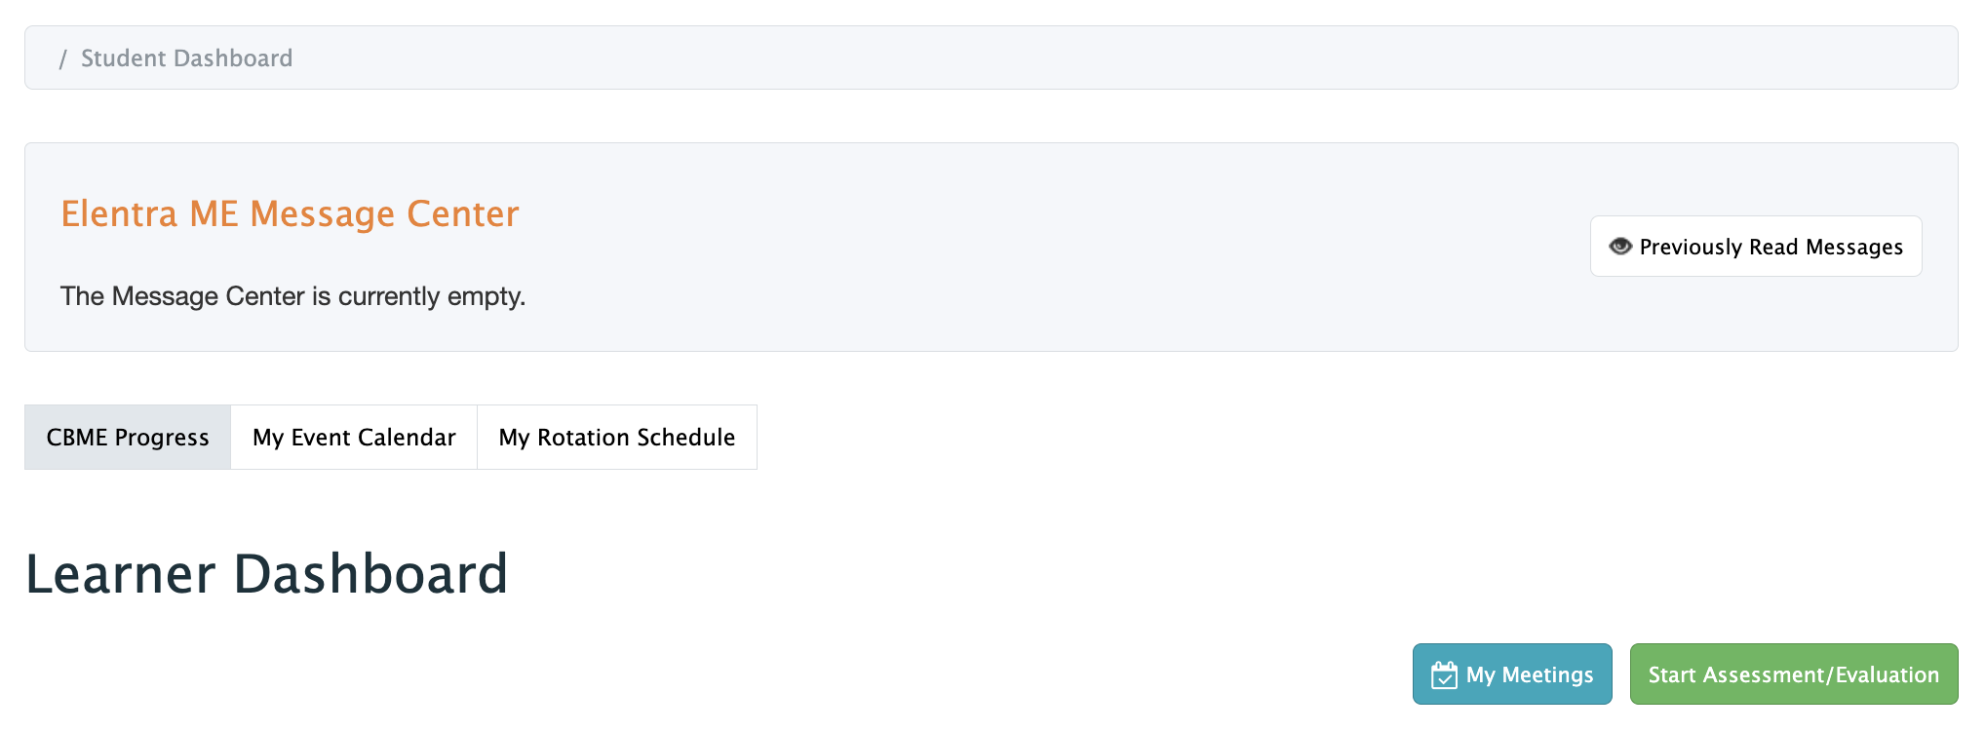Show the My Rotation Schedule tab
The height and width of the screenshot is (731, 1985).
click(x=616, y=438)
